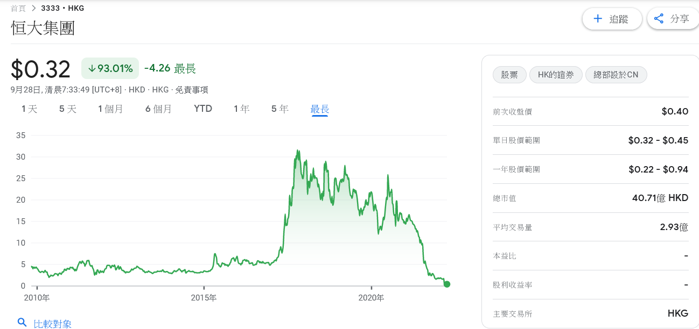Viewport: 699px width, 329px height.
Task: Switch to the 5天 range tab
Action: coord(68,109)
